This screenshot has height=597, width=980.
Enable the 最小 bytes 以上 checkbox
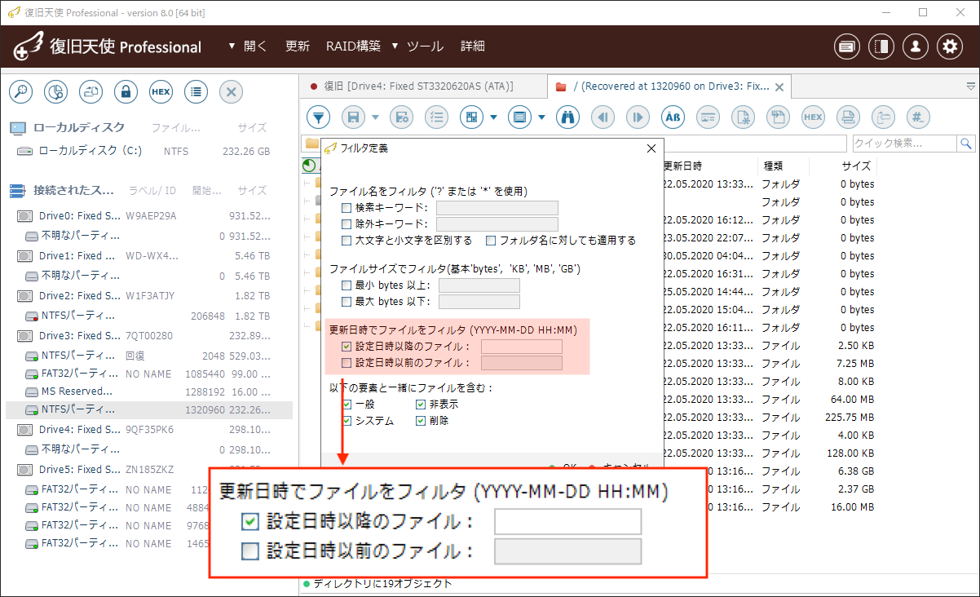click(x=347, y=285)
